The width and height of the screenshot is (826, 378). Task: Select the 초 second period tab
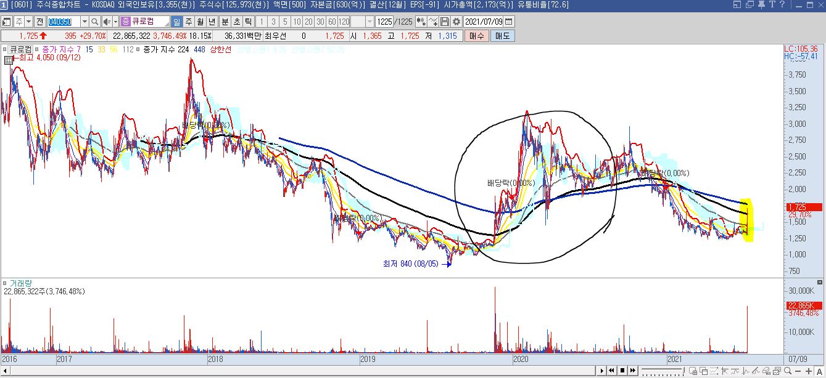[236, 22]
